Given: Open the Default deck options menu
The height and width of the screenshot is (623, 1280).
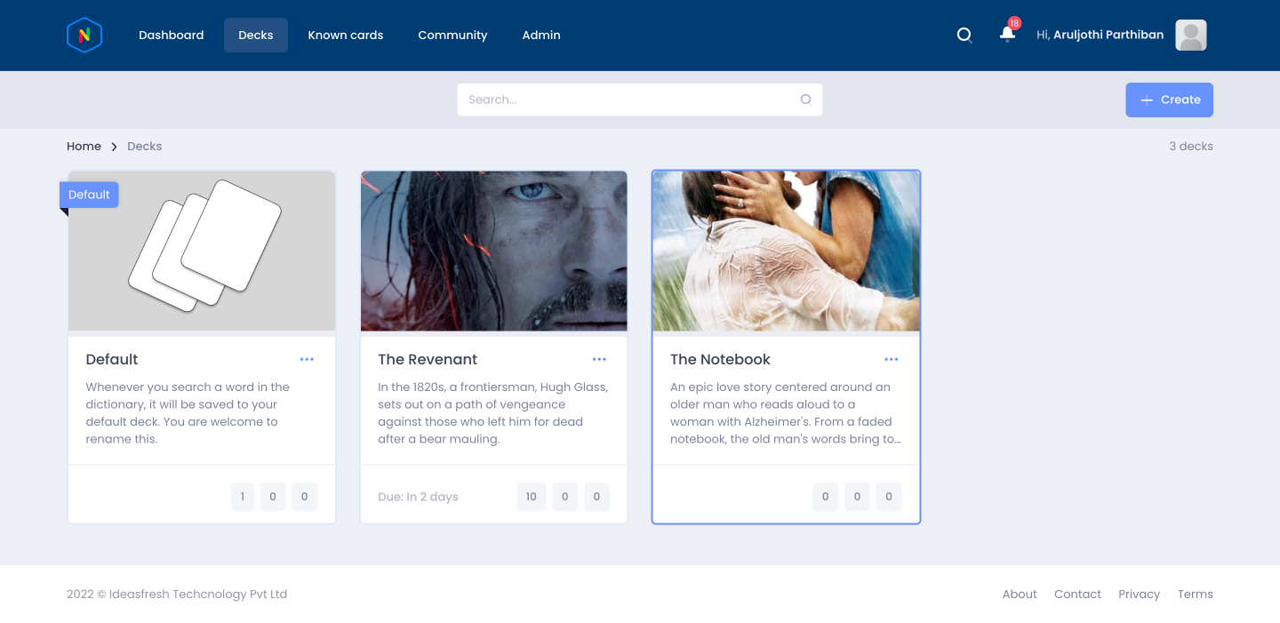Looking at the screenshot, I should point(307,359).
